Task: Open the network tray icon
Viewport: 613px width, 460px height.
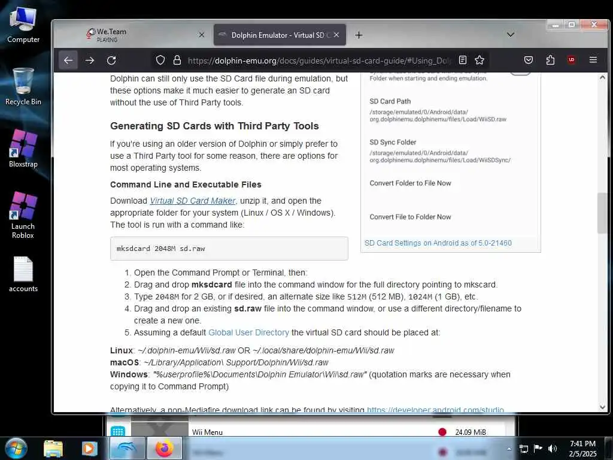Action: tap(523, 449)
